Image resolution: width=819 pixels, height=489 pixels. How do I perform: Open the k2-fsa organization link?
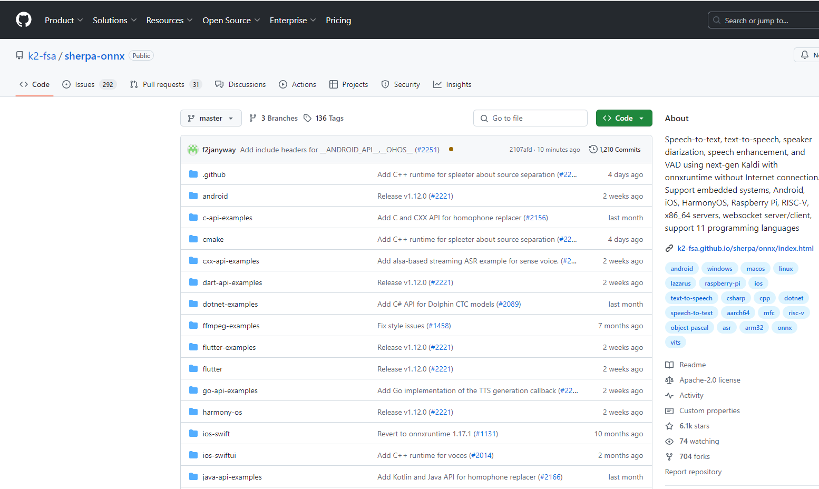point(42,56)
